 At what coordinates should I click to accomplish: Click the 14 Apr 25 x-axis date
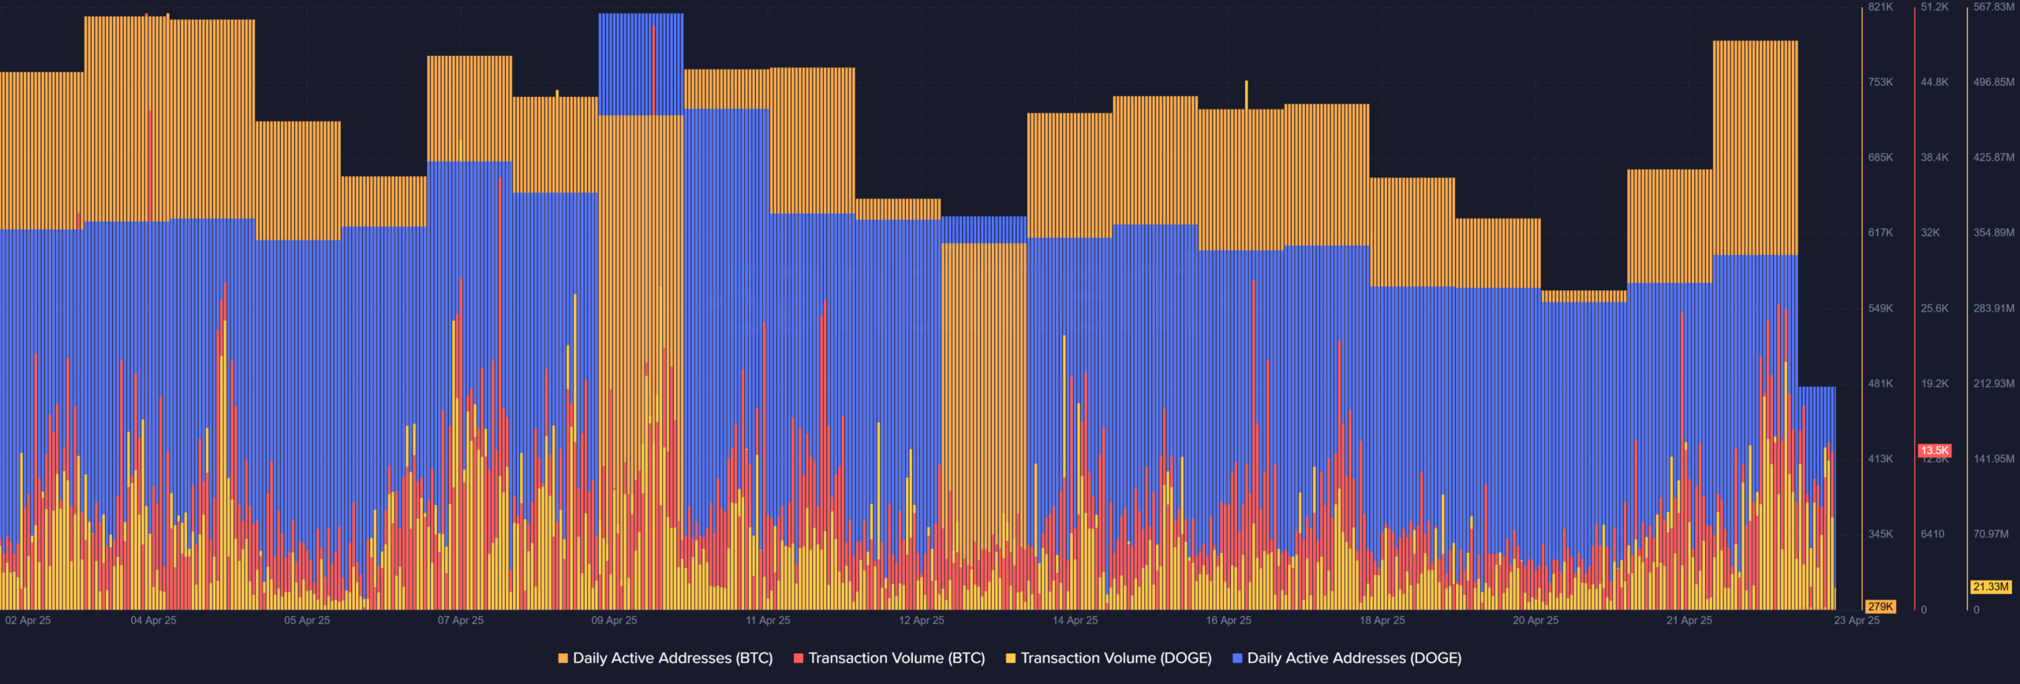[1075, 620]
